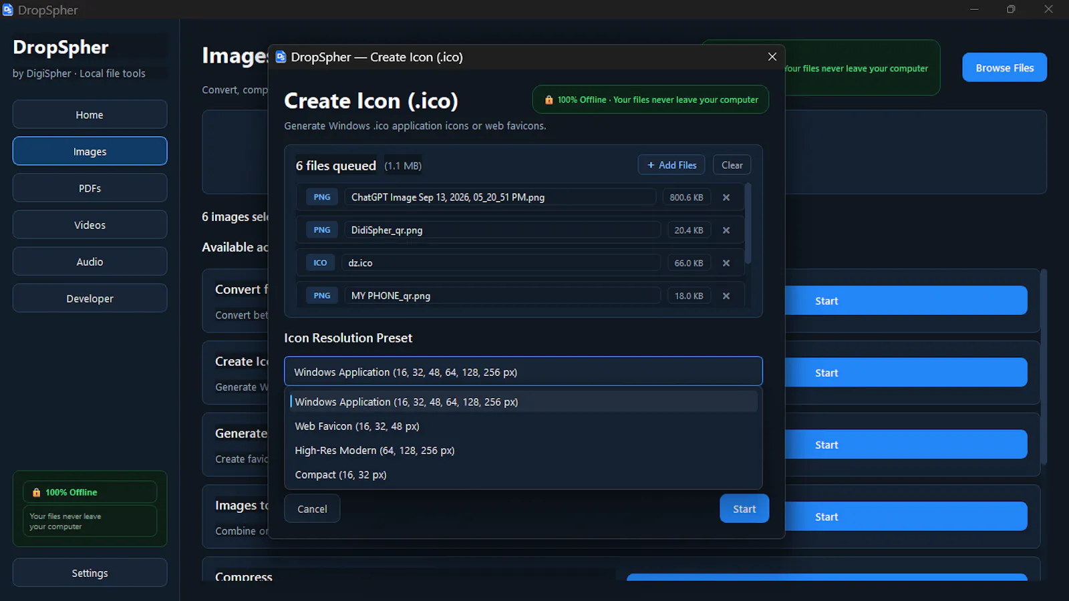Click the sidebar 100% Offline label
The image size is (1069, 601).
[71, 492]
